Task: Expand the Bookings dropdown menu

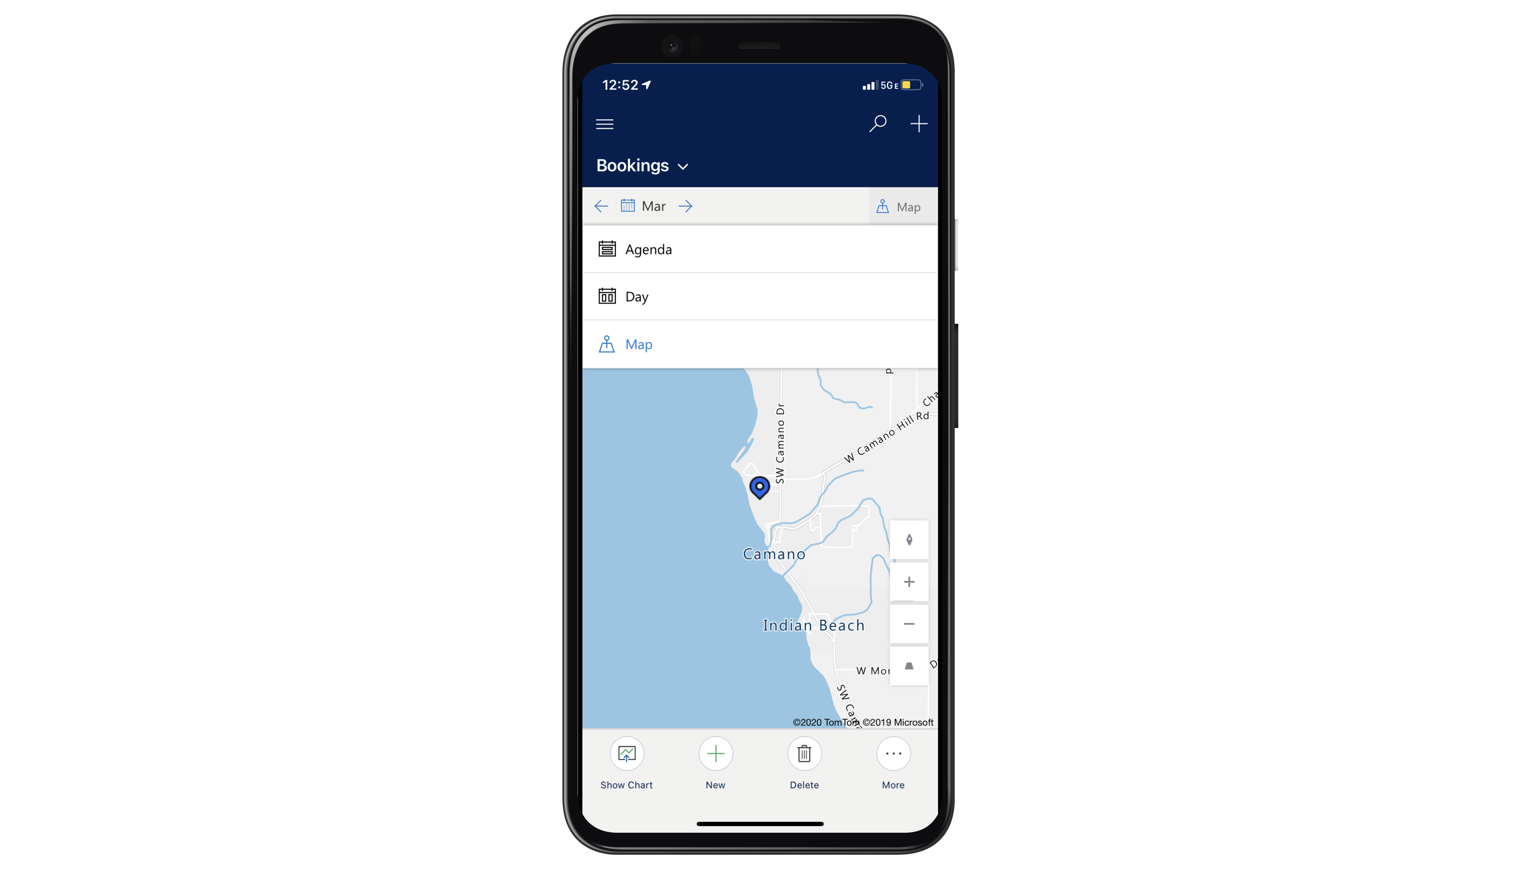Action: [641, 165]
